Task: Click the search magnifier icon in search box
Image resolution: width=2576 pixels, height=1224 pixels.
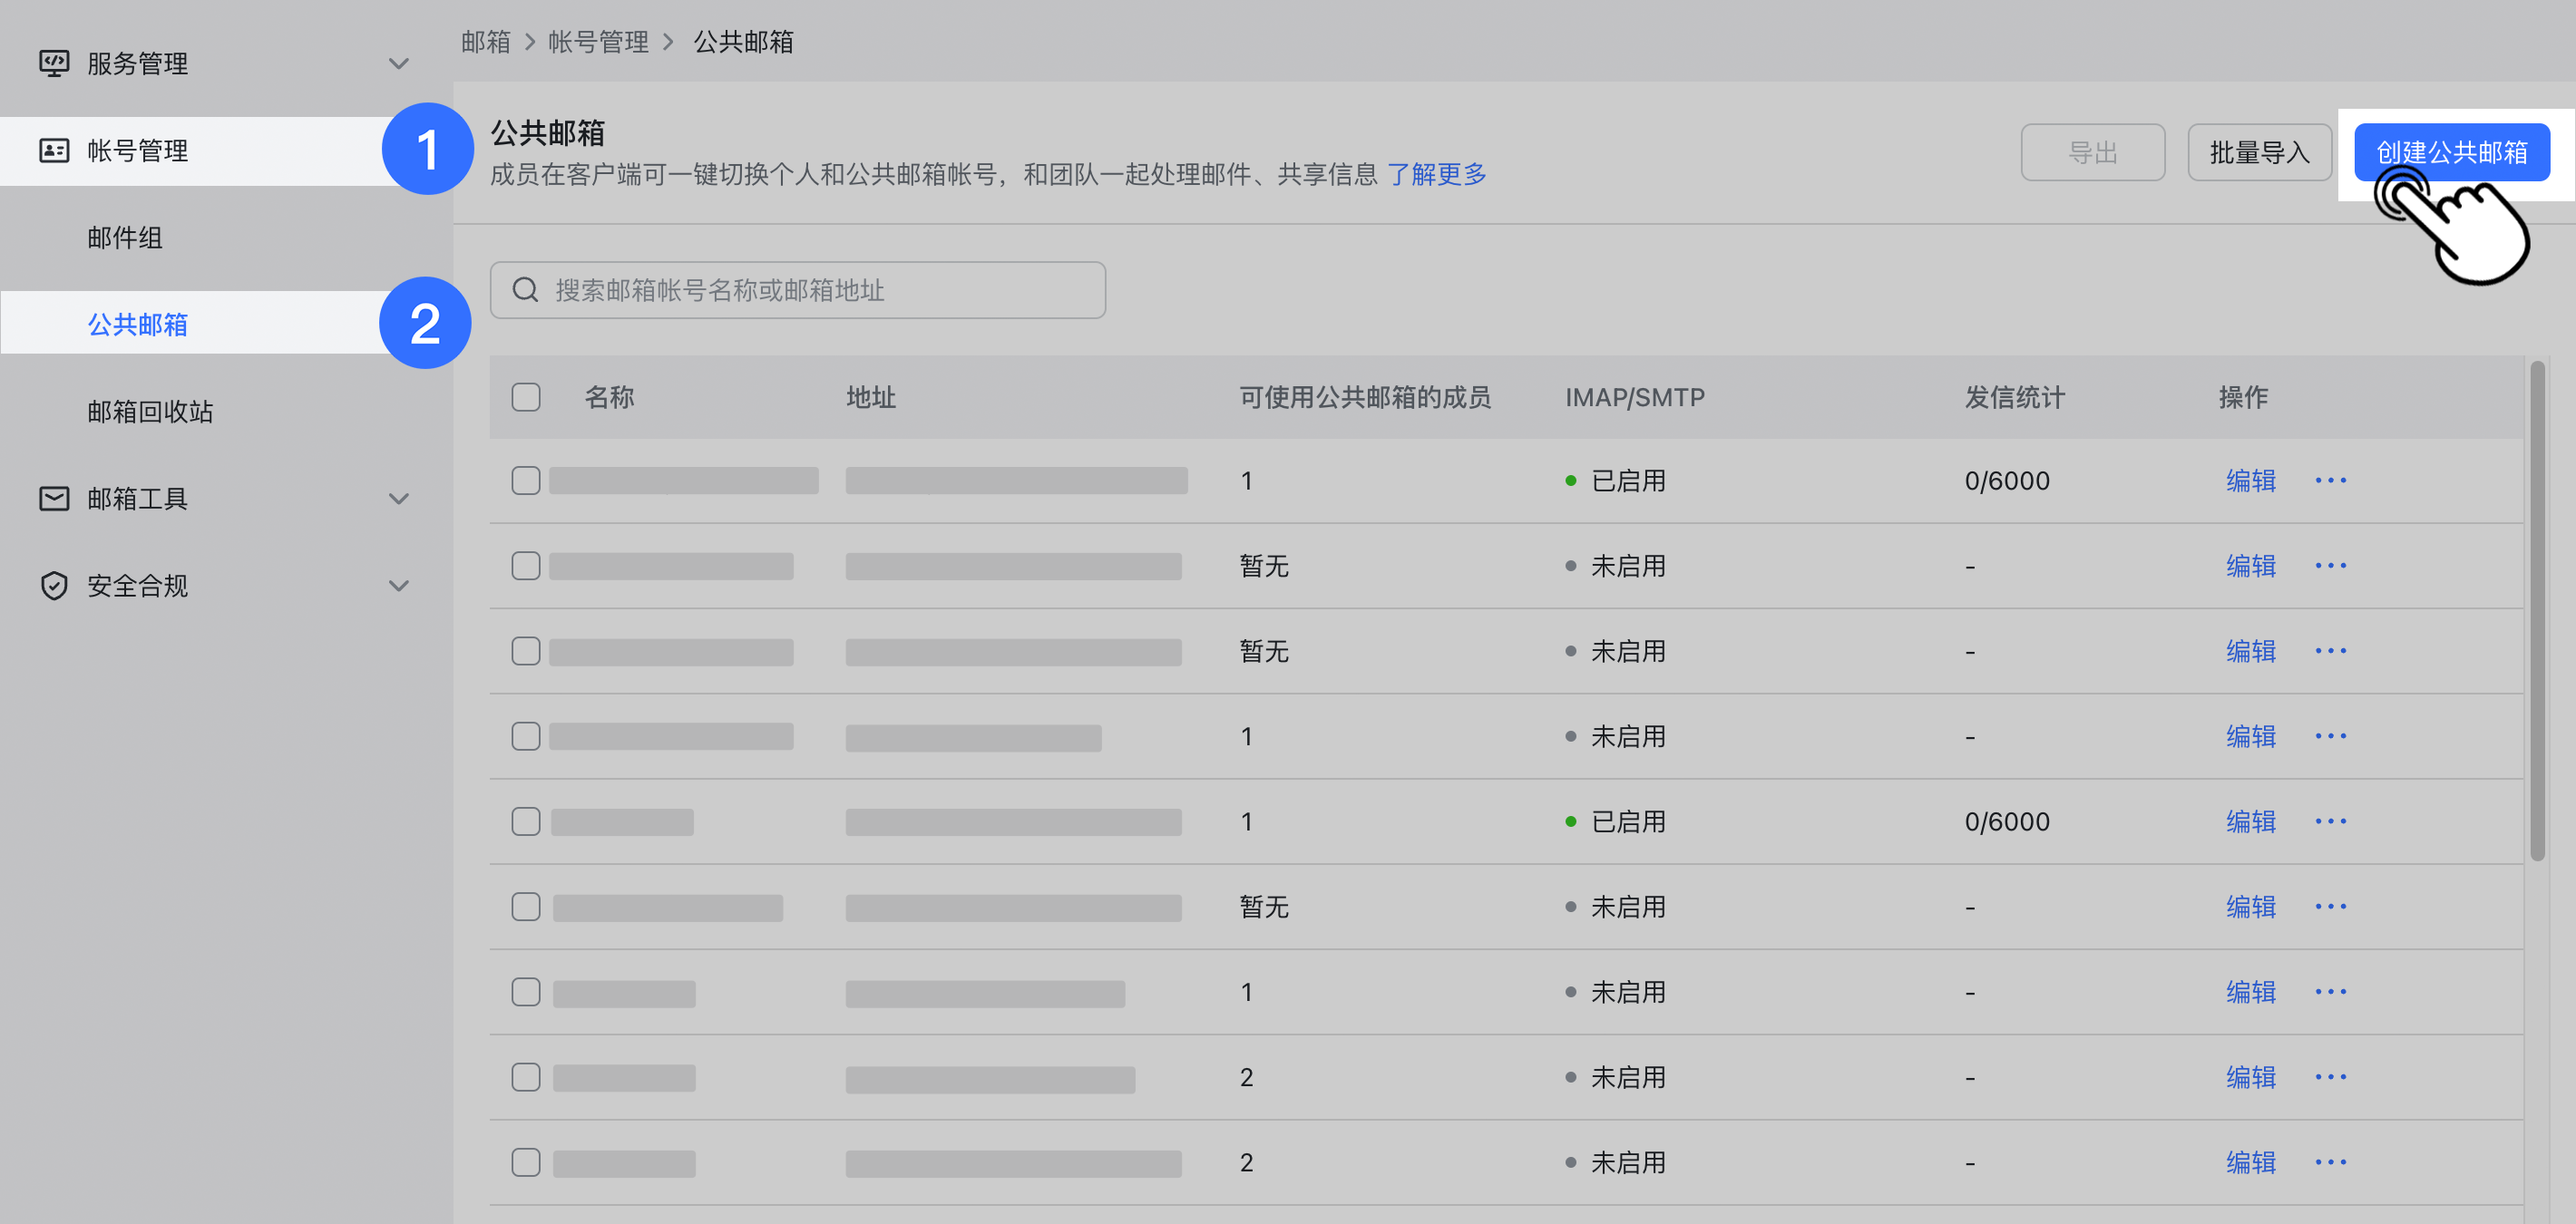Action: (x=527, y=290)
